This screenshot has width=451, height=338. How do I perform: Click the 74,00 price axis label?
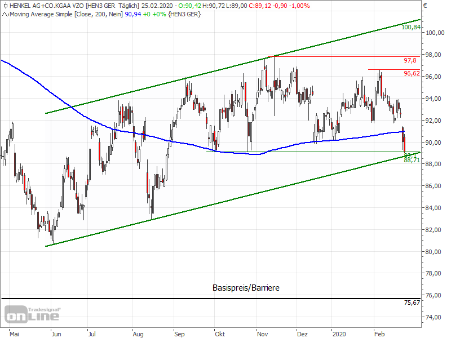point(433,317)
